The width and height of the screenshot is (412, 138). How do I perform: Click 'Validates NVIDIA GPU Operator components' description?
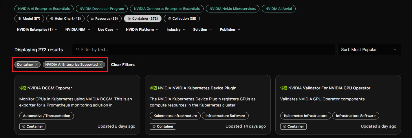point(322,99)
